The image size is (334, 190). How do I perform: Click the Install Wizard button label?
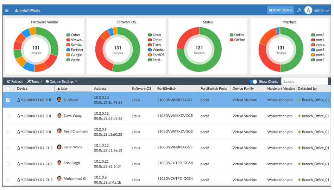coord(30,11)
